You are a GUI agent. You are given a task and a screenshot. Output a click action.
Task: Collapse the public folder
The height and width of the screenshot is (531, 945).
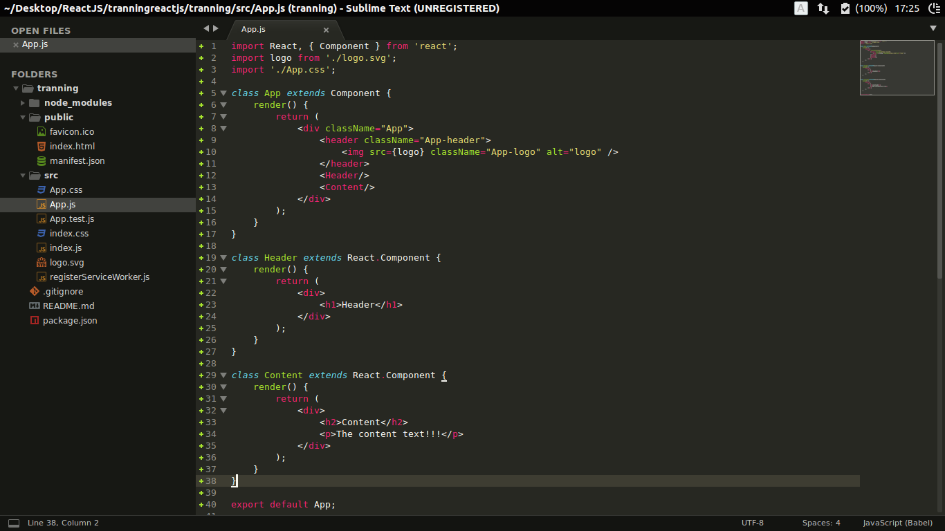tap(23, 118)
